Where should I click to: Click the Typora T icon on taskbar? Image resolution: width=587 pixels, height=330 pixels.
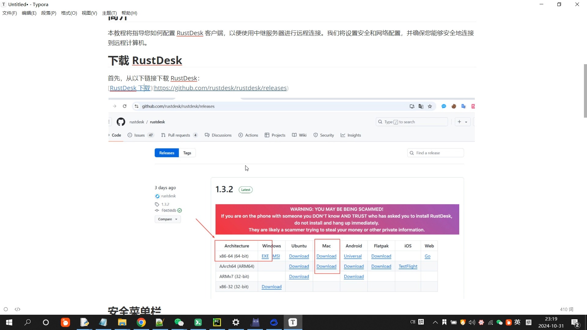tap(293, 322)
